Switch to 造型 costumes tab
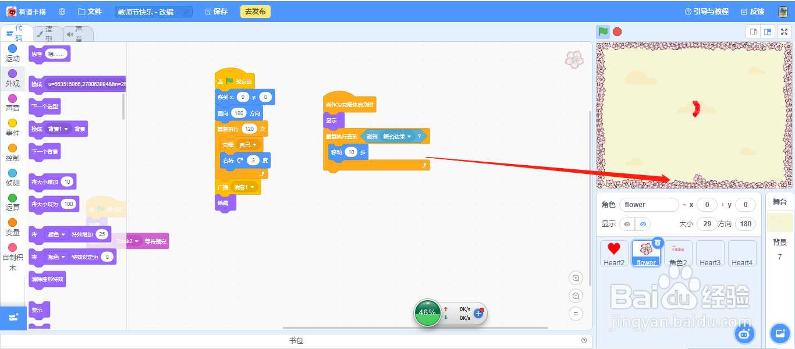 click(x=47, y=33)
